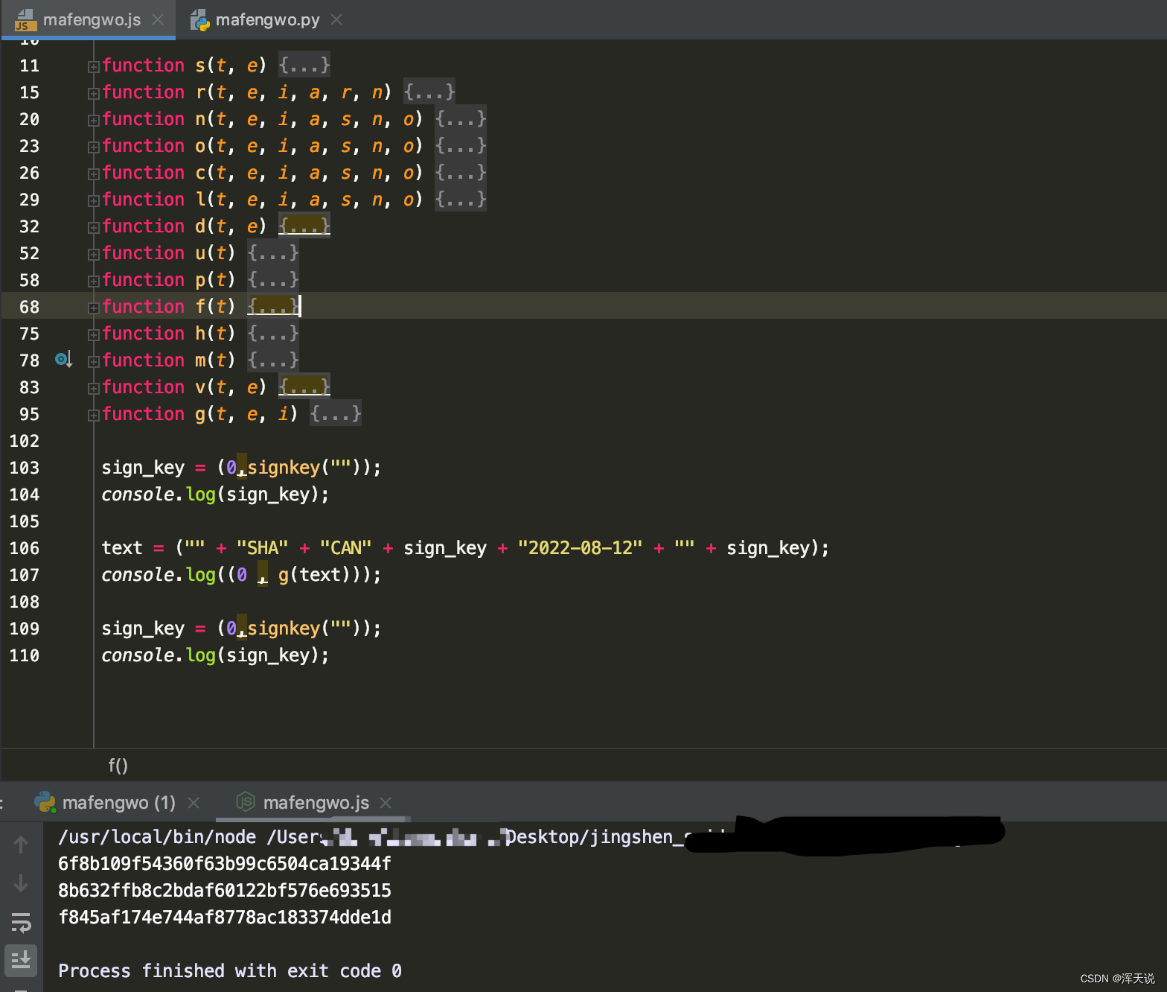The image size is (1167, 992).
Task: Click the down arrow in run console toolbar
Action: tap(21, 883)
